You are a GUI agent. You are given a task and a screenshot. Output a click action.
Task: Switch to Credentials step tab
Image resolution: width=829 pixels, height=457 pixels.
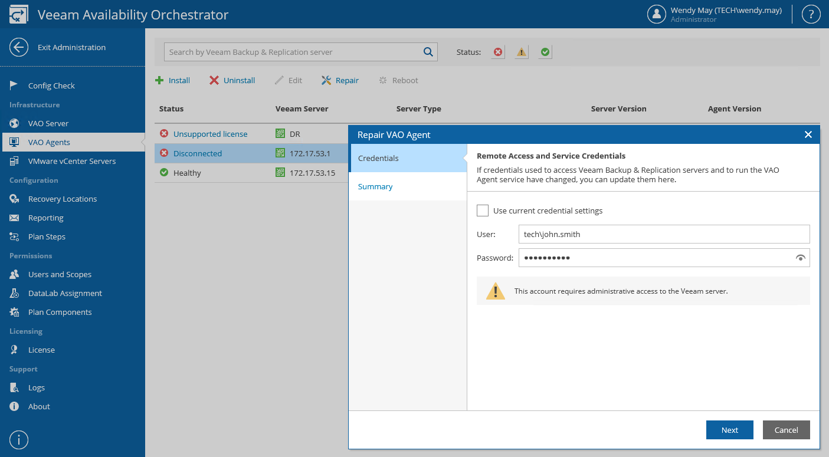click(408, 158)
